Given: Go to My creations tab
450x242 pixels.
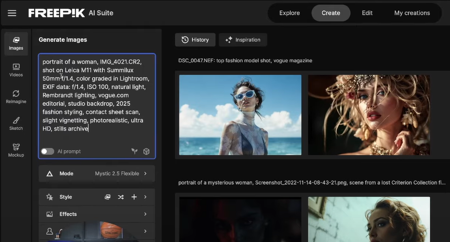Looking at the screenshot, I should click(412, 13).
